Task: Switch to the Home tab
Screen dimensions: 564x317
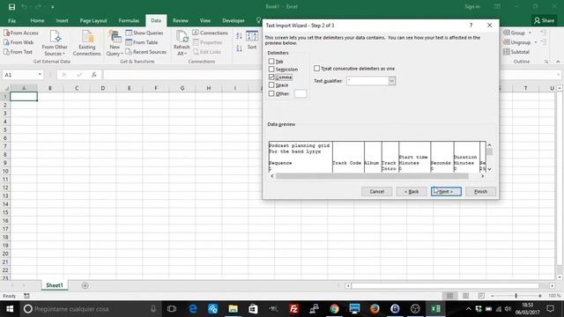Action: coord(37,20)
